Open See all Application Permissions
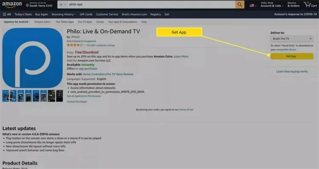This screenshot has width=319, height=169. coord(84,96)
